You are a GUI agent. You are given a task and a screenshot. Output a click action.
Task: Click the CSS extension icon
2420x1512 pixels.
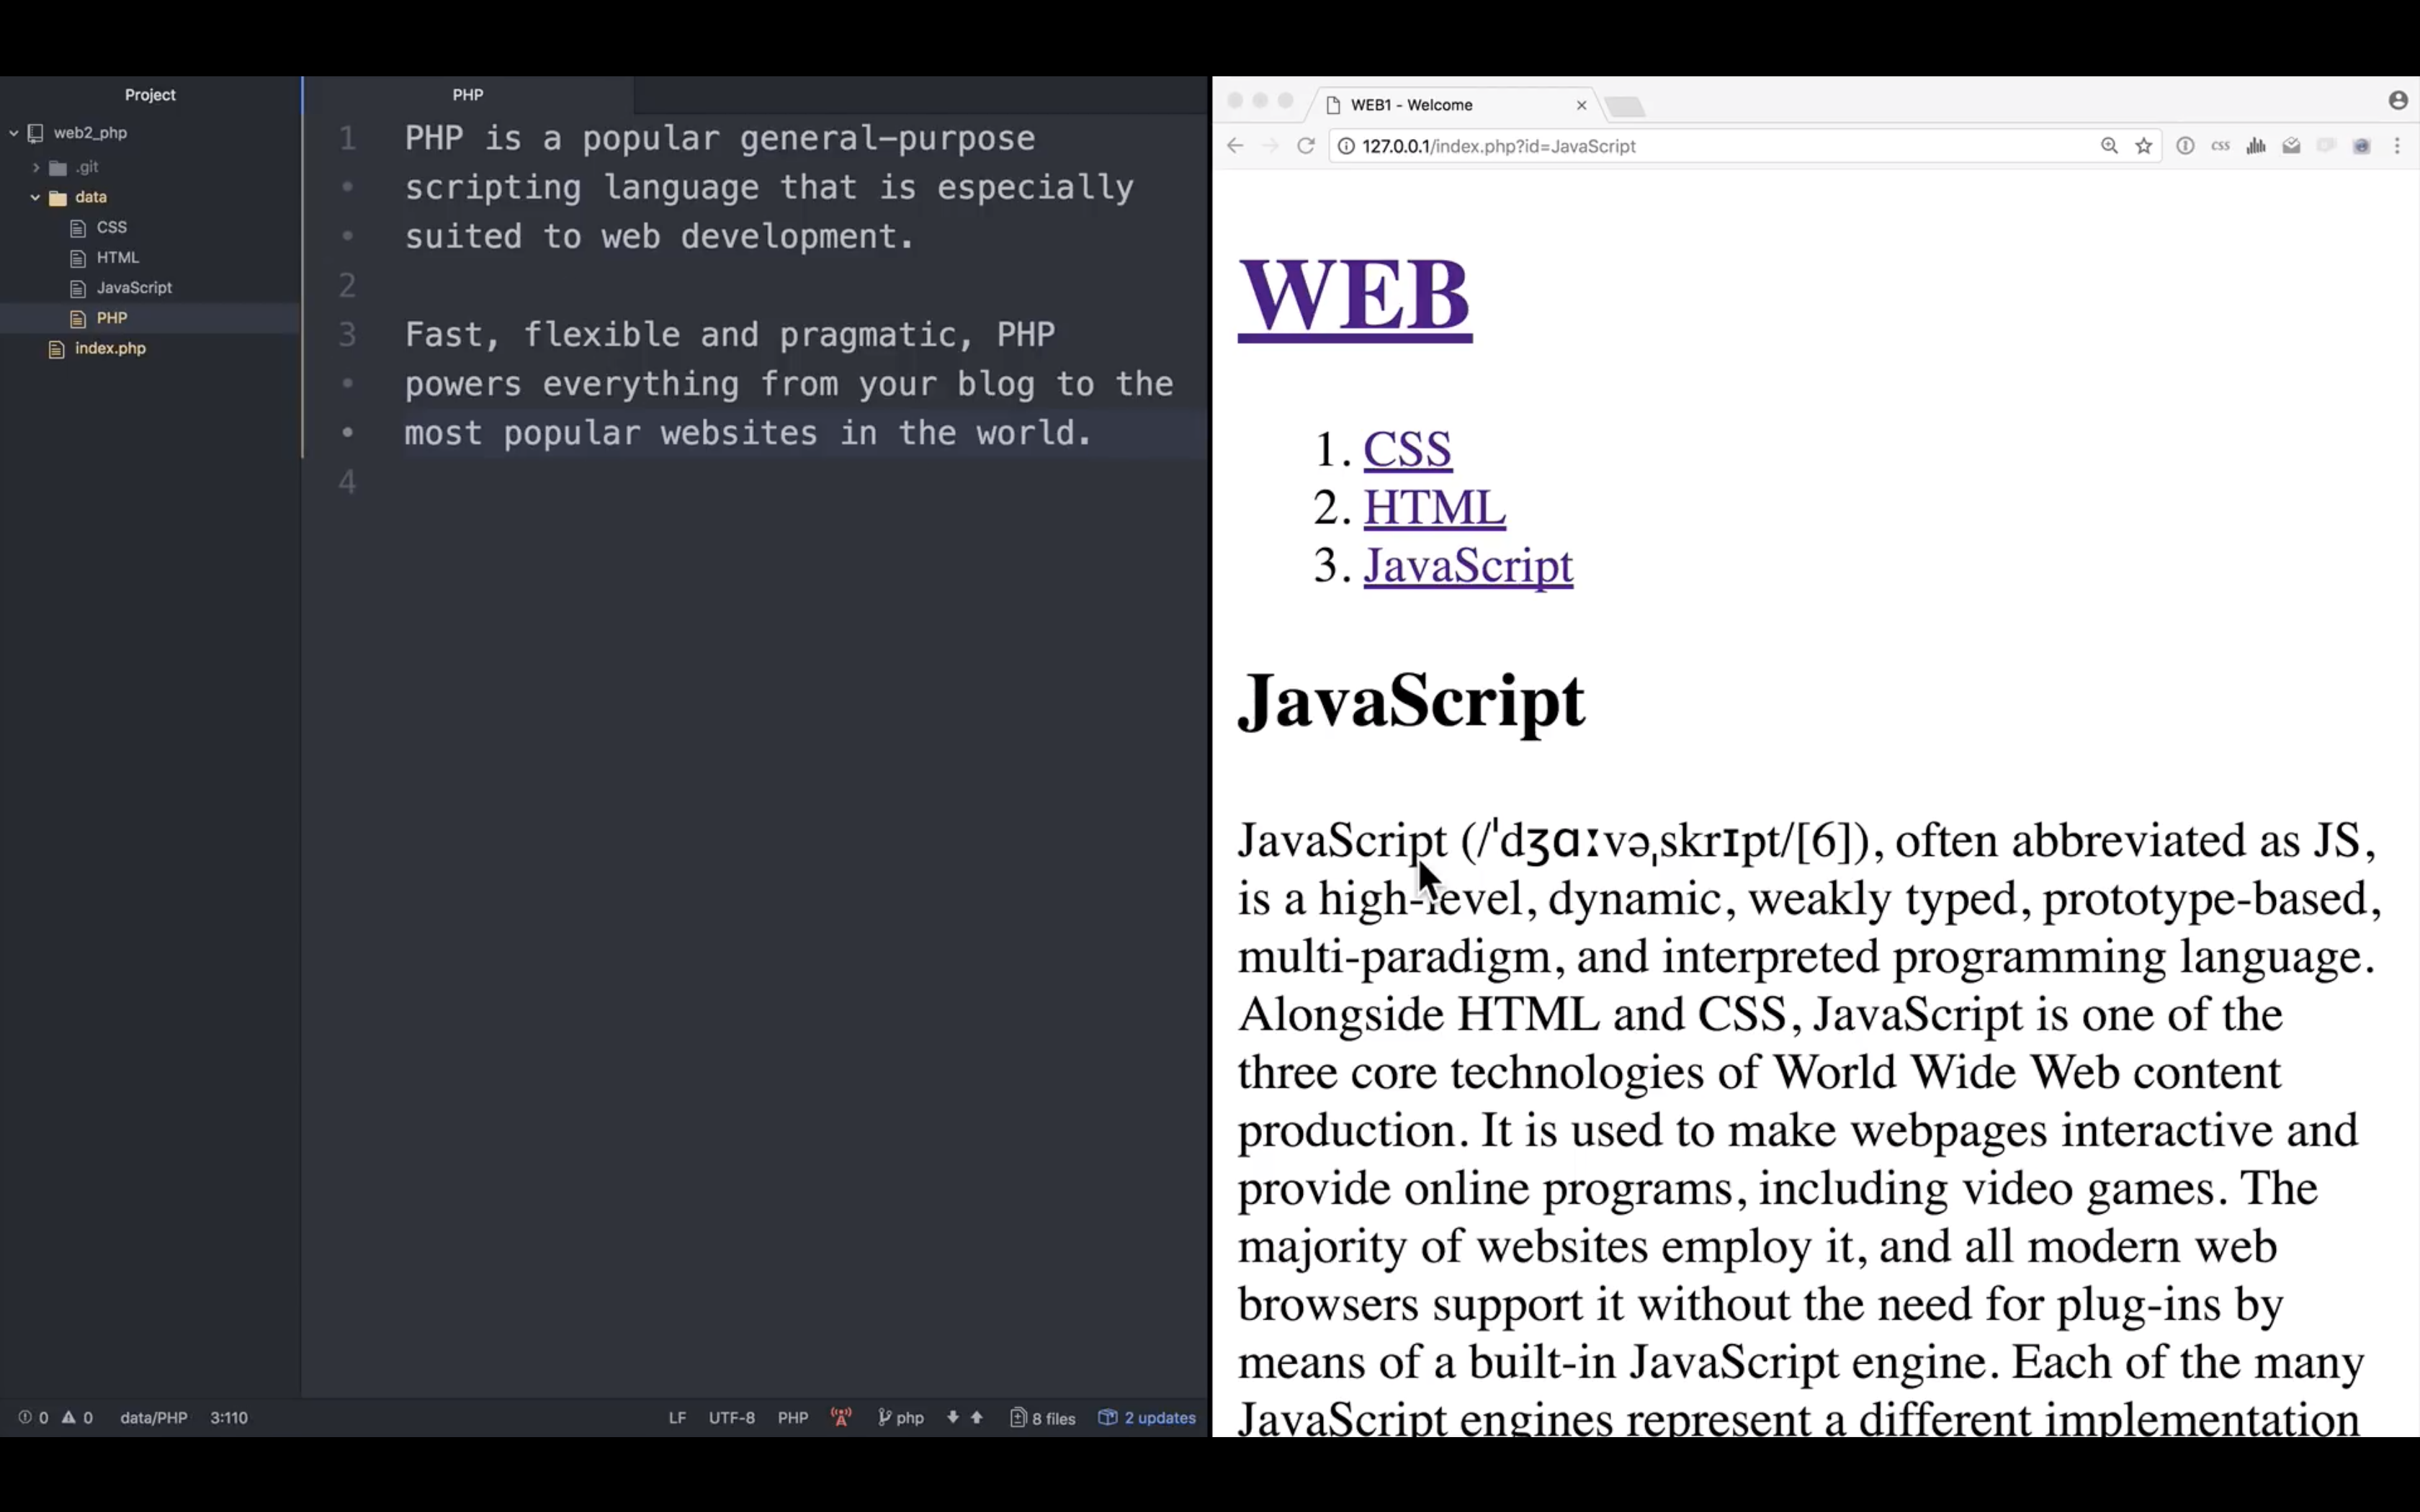[2220, 146]
